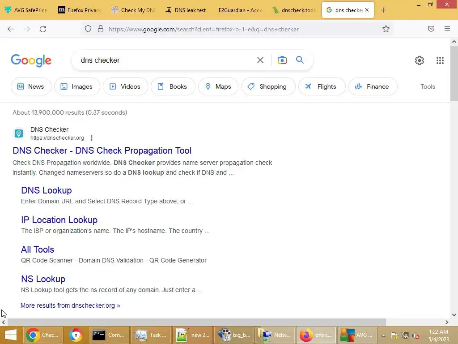The height and width of the screenshot is (344, 458).
Task: Clear the search box text
Action: (260, 60)
